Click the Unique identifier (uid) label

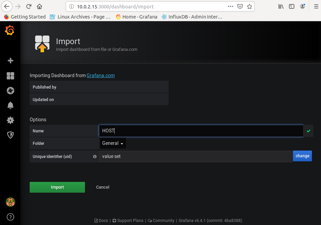point(52,157)
